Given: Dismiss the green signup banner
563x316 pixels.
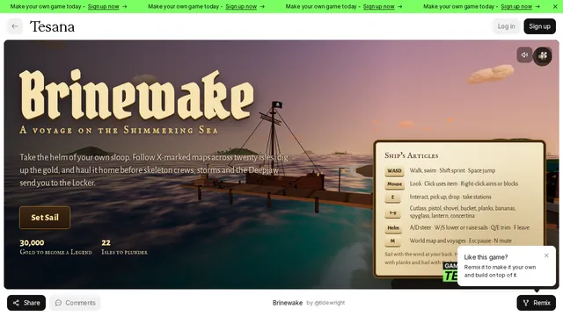Looking at the screenshot, I should point(555,6).
